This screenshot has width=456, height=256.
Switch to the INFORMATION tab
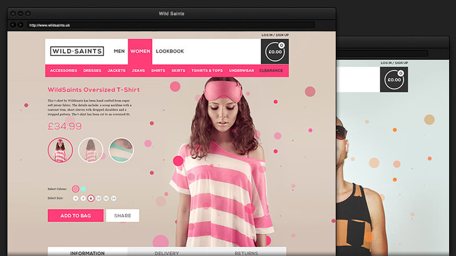point(88,251)
